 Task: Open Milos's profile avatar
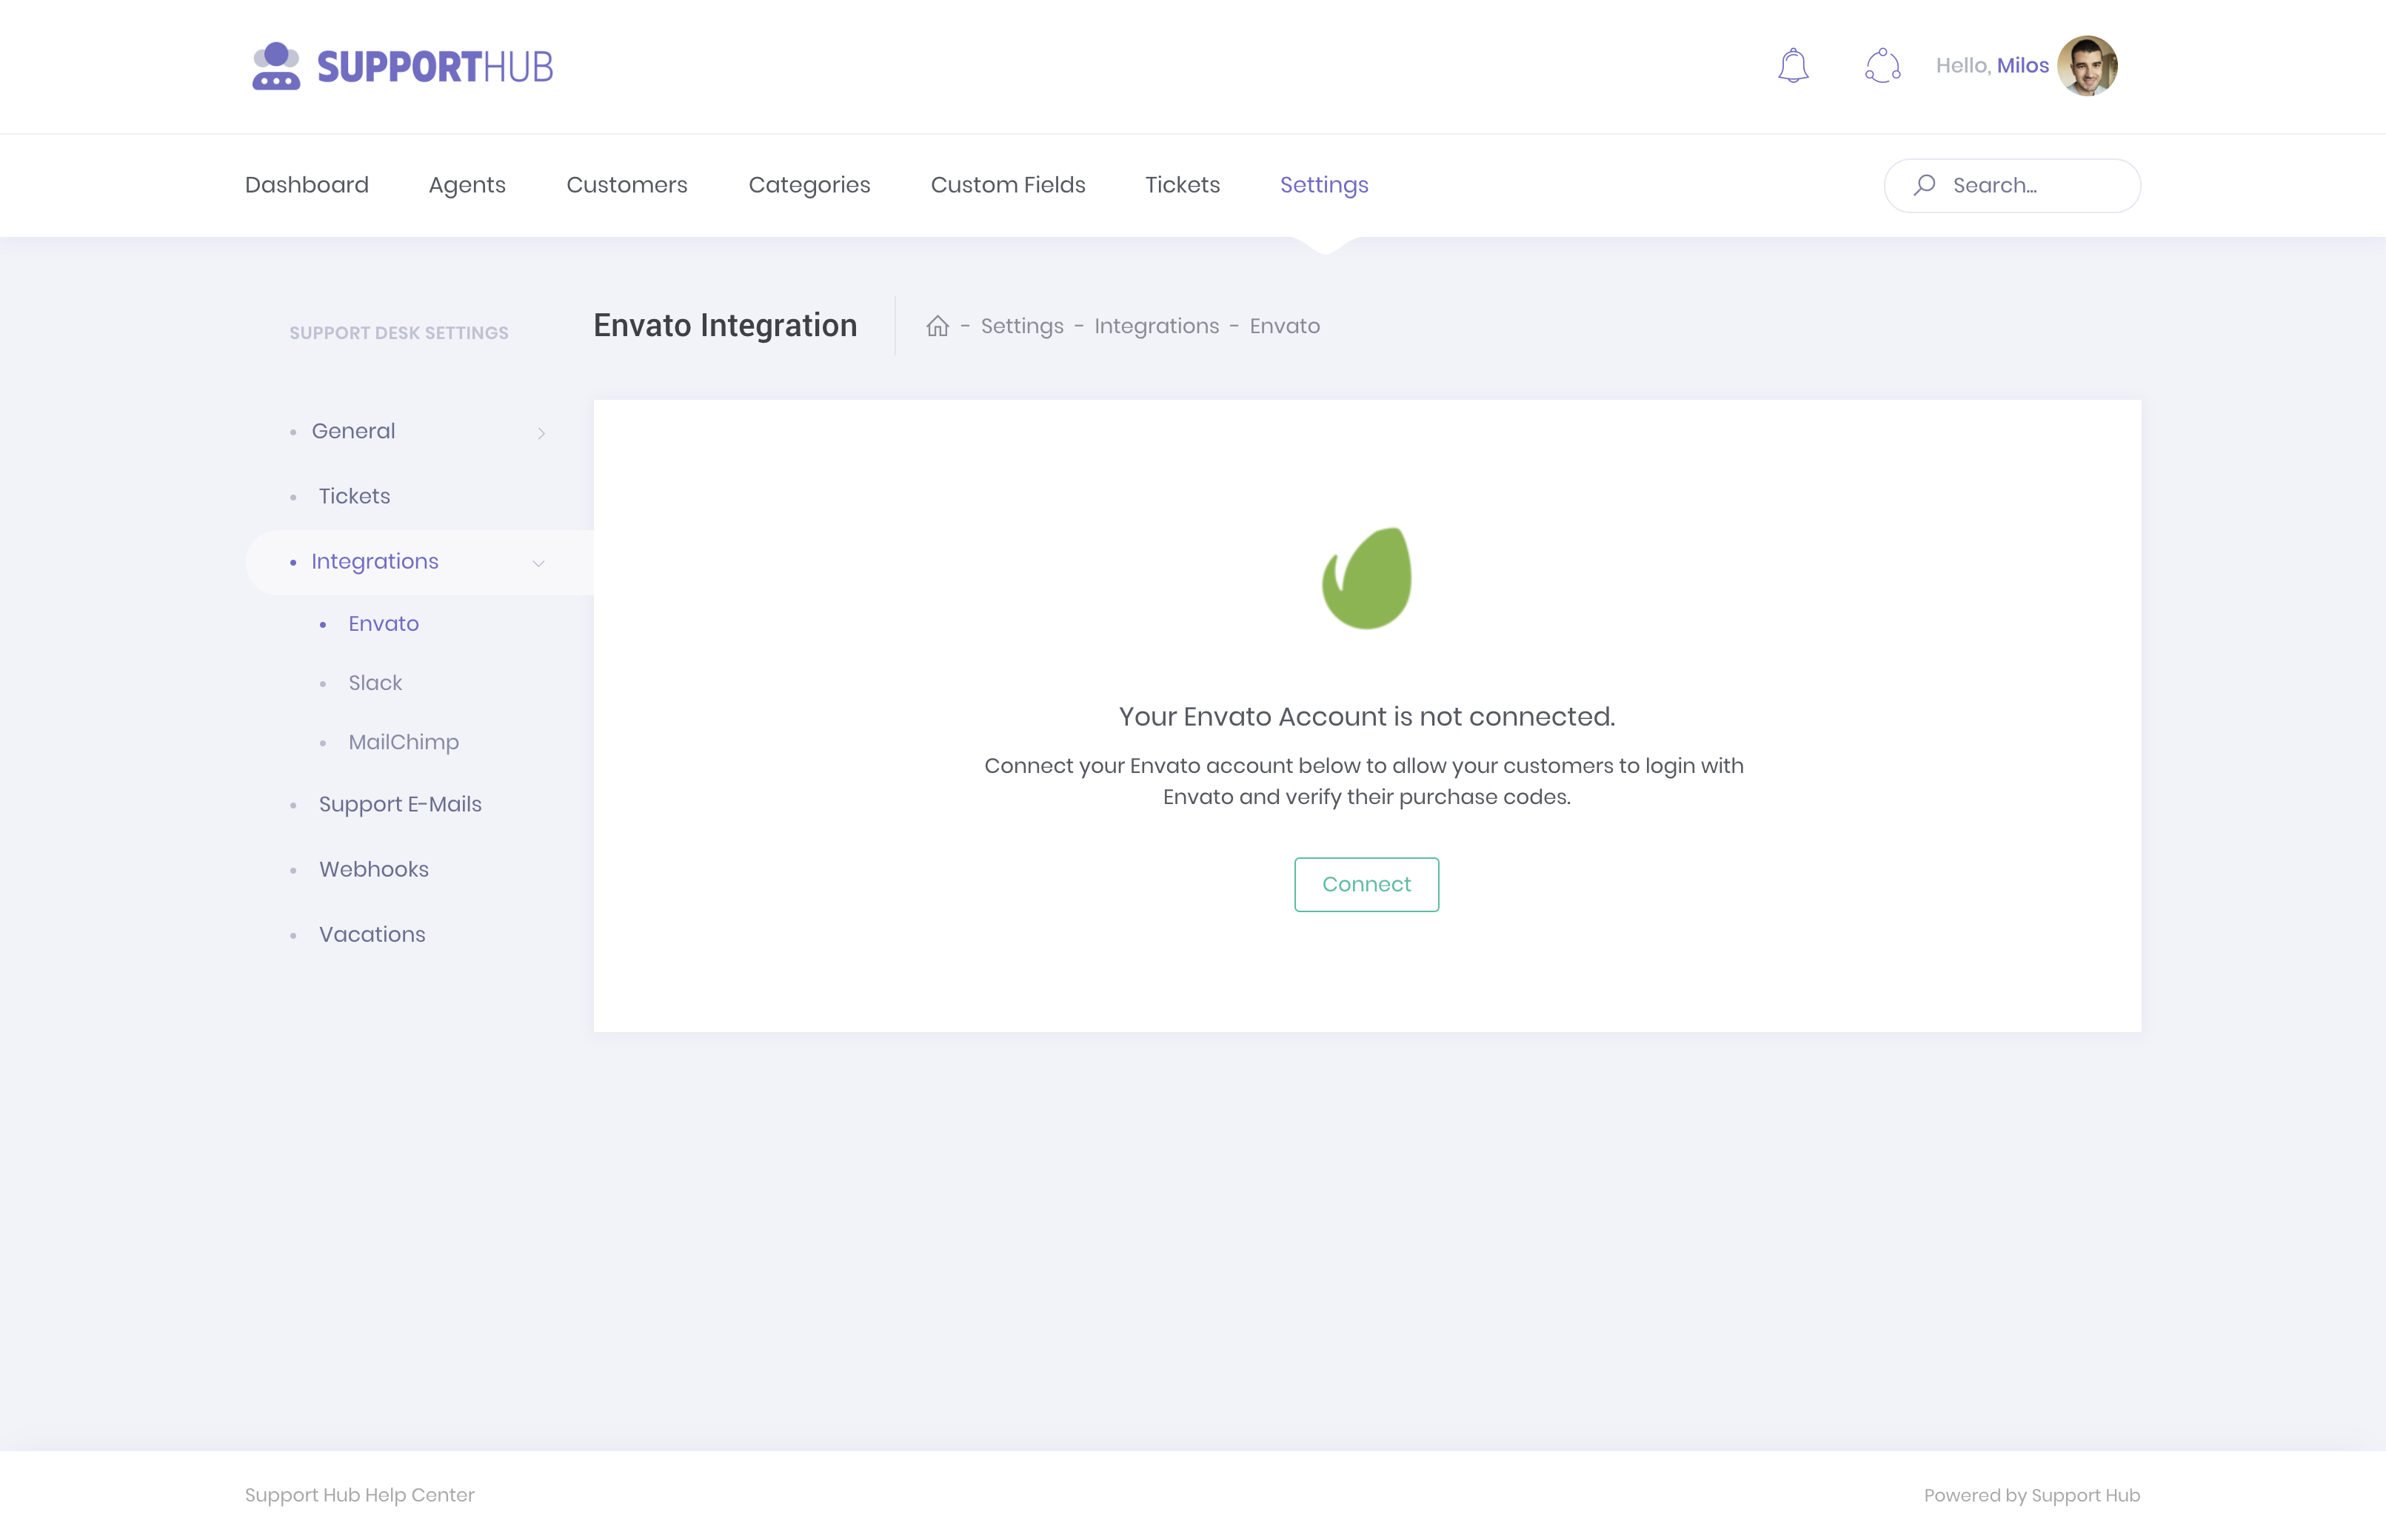coord(2087,66)
